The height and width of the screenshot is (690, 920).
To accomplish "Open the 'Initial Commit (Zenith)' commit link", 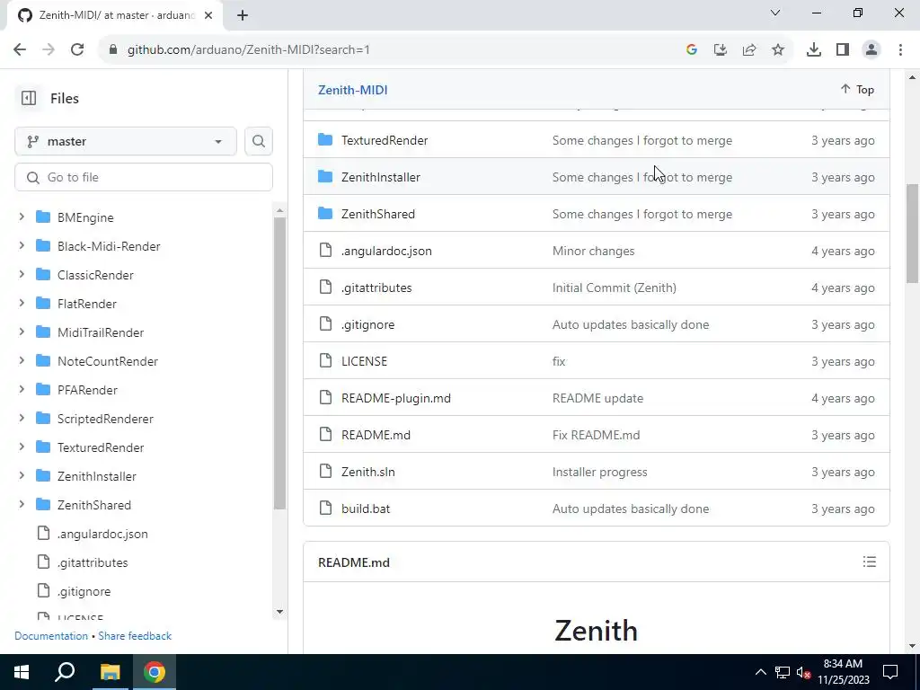I will point(615,287).
